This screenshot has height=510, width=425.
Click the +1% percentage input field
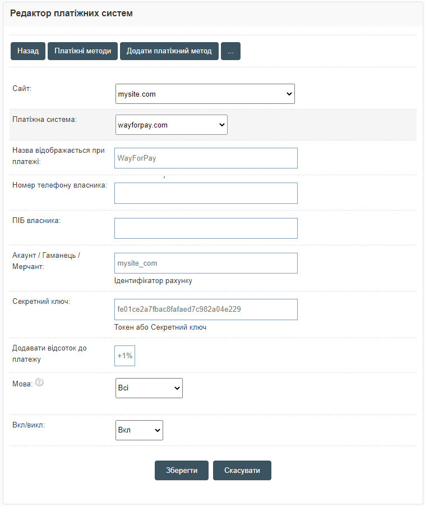click(x=124, y=356)
